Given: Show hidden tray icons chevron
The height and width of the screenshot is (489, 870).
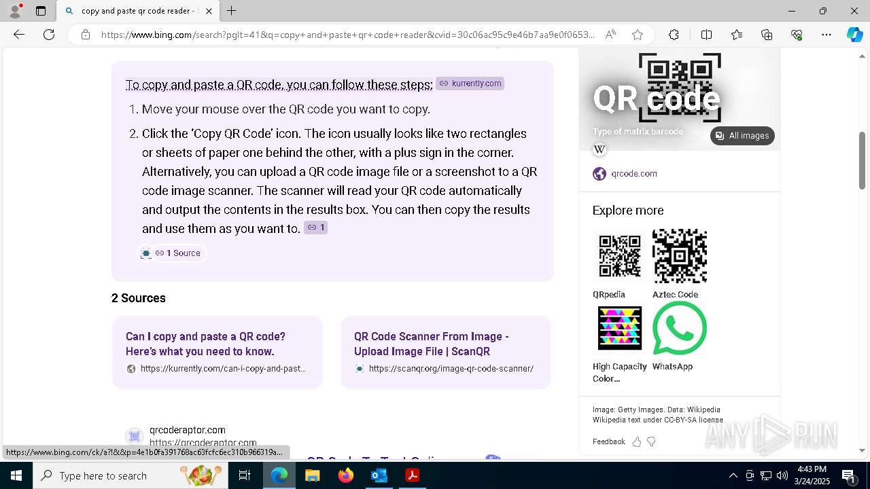Looking at the screenshot, I should tap(733, 475).
